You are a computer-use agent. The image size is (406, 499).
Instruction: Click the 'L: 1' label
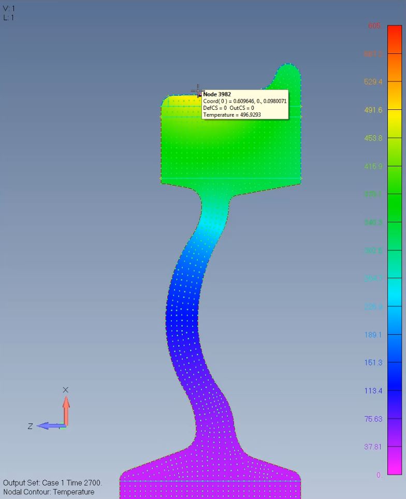tap(9, 17)
